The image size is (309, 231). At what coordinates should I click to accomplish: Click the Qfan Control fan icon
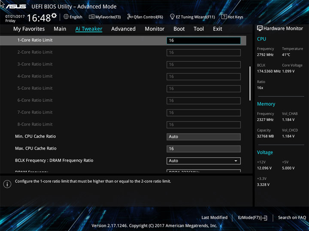(x=130, y=17)
